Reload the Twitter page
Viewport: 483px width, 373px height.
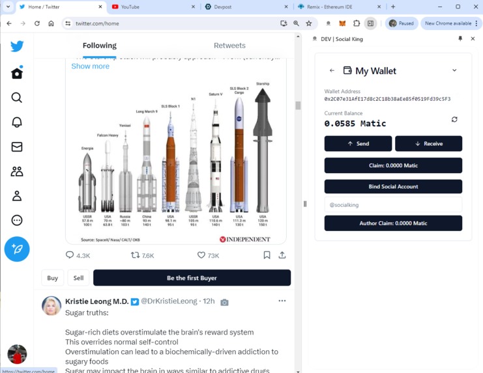coord(37,23)
